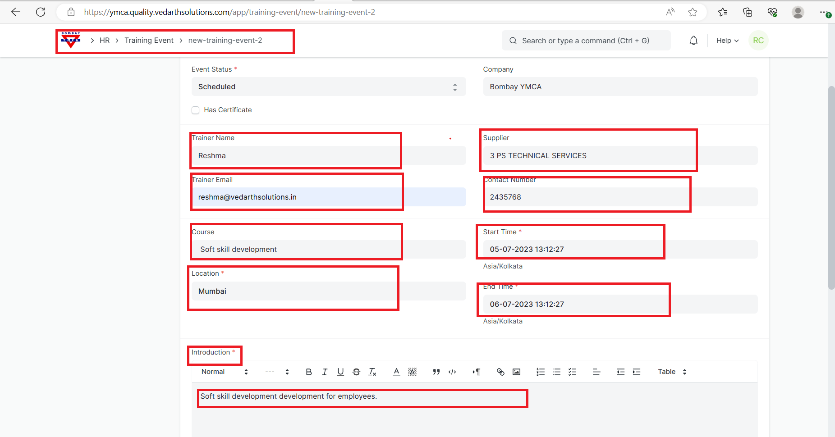Start a numbered list in the editor

click(x=540, y=372)
